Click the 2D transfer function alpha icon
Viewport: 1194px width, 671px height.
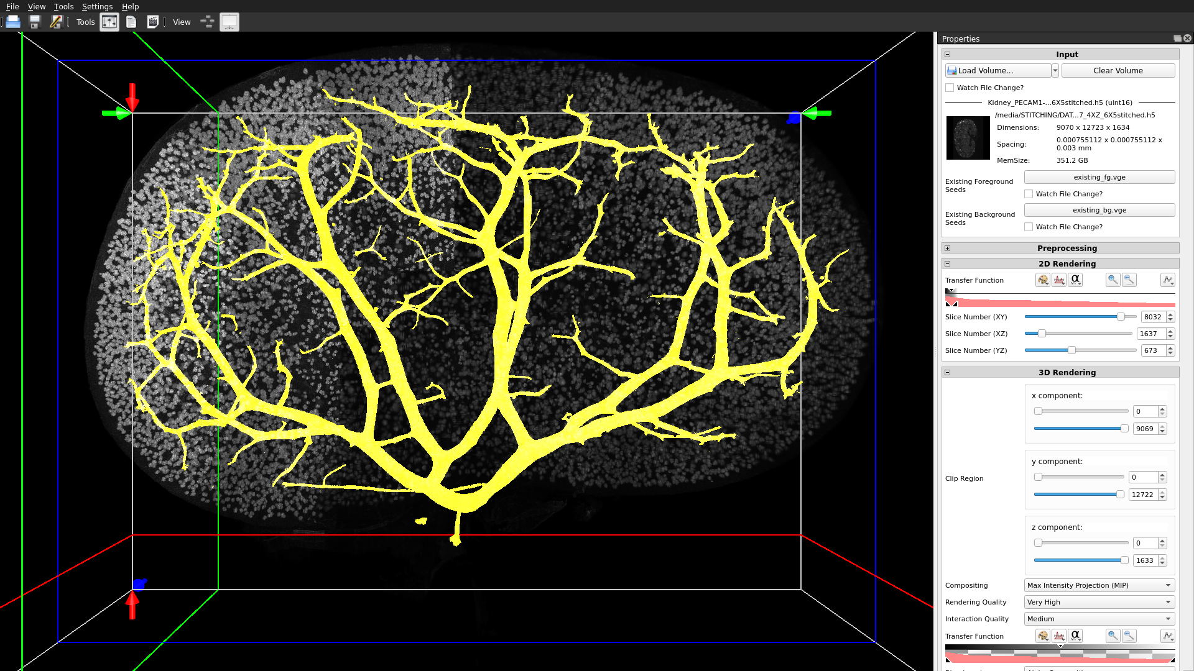coord(1075,280)
